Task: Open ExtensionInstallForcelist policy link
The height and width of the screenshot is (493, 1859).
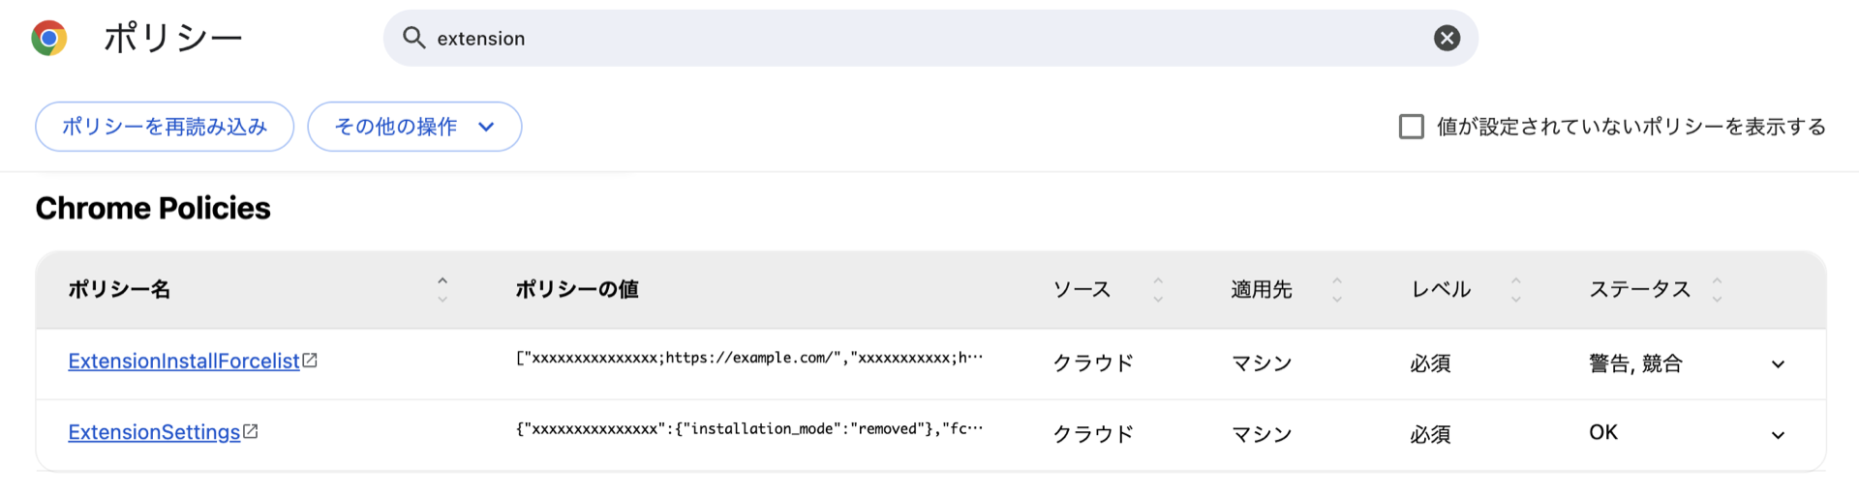Action: (184, 361)
